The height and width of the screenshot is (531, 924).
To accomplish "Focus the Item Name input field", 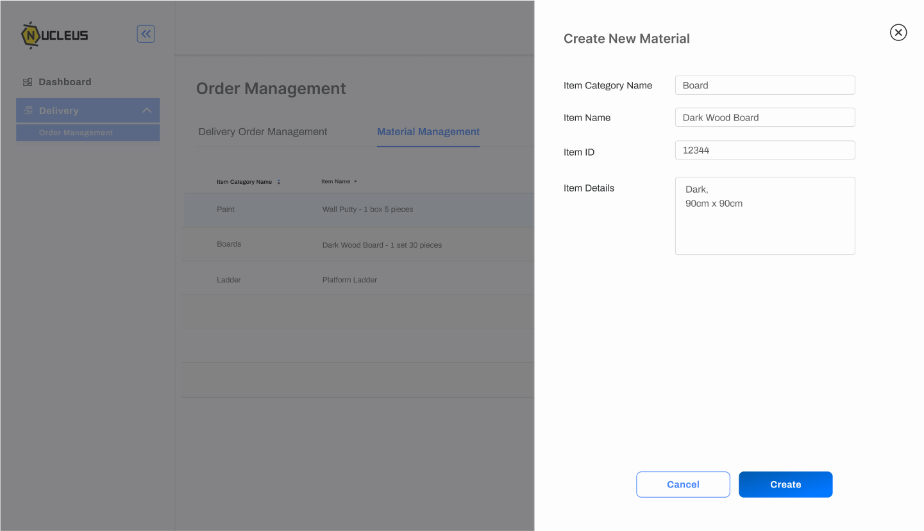I will [x=765, y=117].
